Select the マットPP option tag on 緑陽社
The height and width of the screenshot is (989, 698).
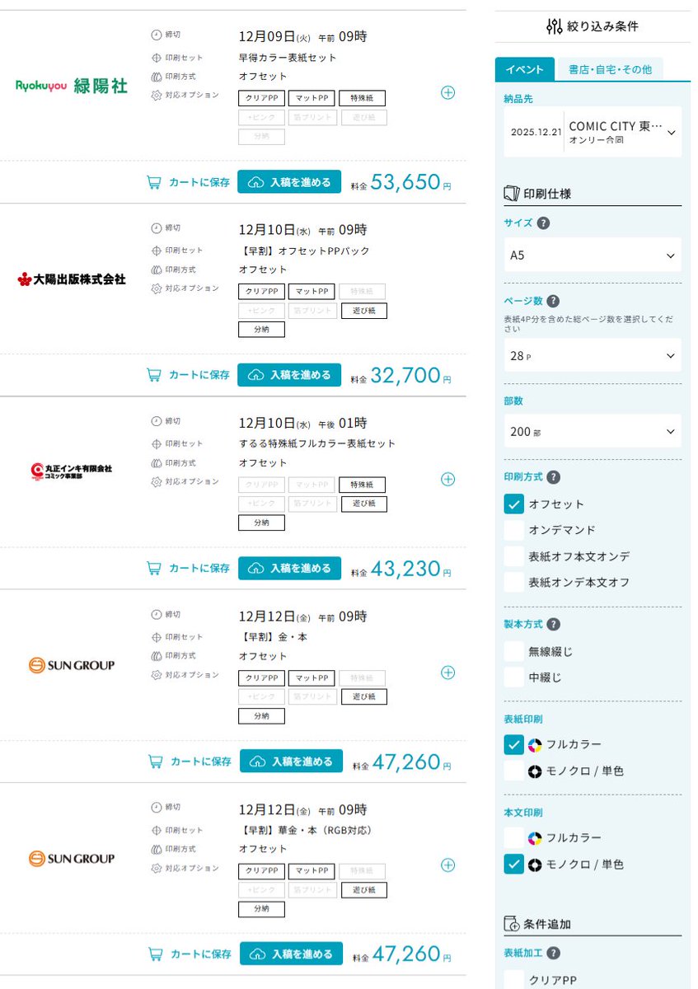(312, 98)
